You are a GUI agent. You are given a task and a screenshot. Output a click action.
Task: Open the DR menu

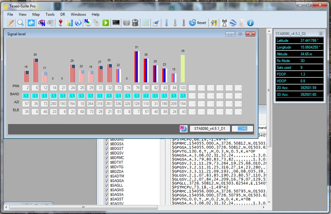click(63, 14)
